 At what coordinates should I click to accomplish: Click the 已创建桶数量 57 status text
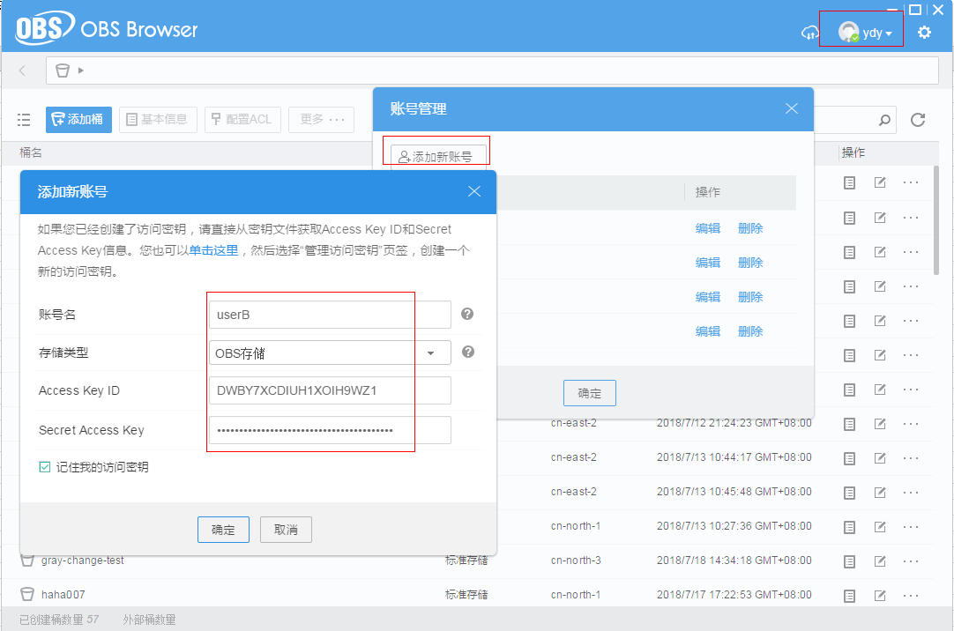(x=59, y=620)
